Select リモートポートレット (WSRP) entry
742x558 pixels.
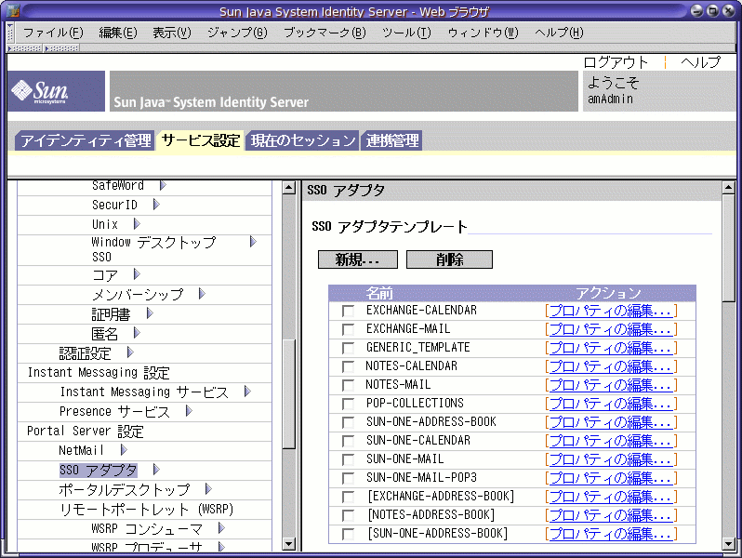(147, 510)
